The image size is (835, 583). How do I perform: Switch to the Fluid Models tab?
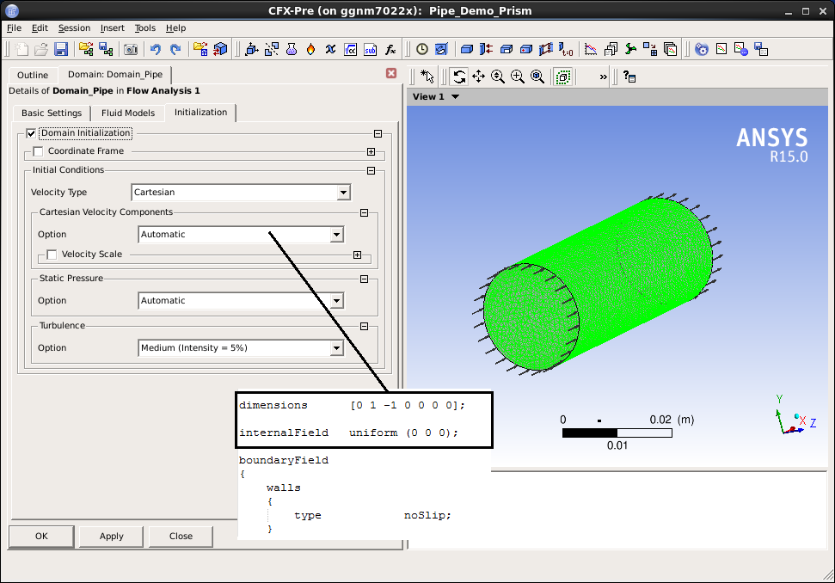[x=128, y=113]
